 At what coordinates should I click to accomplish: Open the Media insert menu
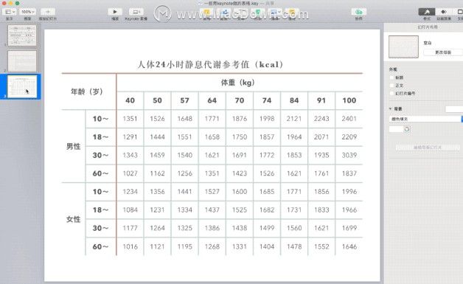(275, 12)
